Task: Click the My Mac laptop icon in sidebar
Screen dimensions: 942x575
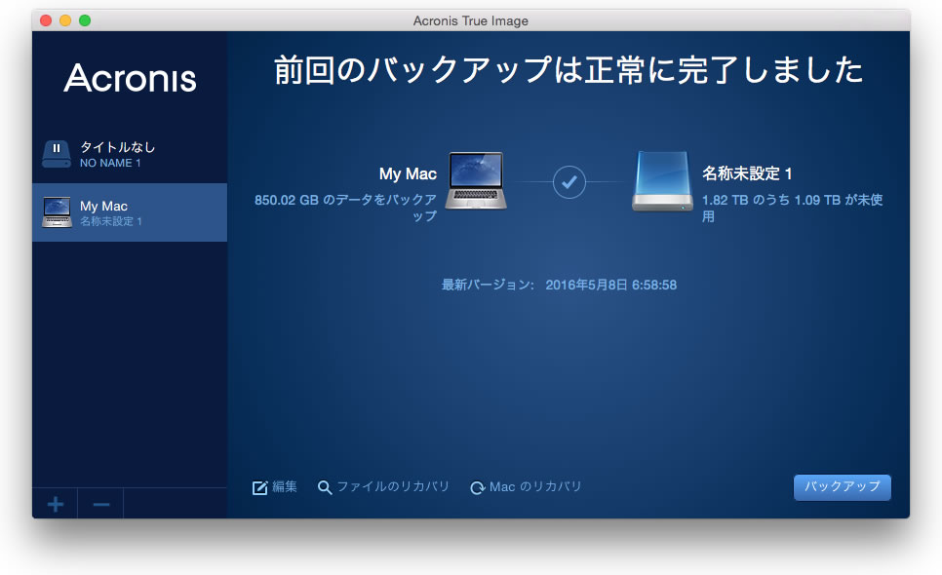Action: pos(57,212)
